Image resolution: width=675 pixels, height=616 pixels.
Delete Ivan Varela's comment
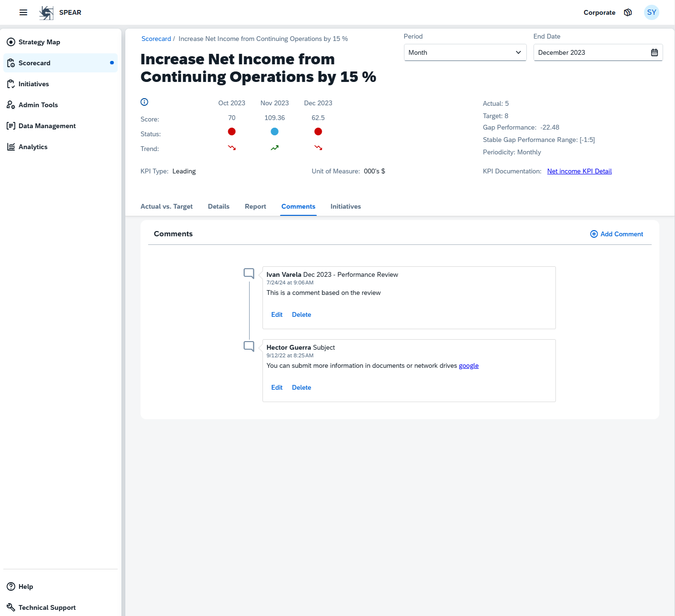coord(301,314)
